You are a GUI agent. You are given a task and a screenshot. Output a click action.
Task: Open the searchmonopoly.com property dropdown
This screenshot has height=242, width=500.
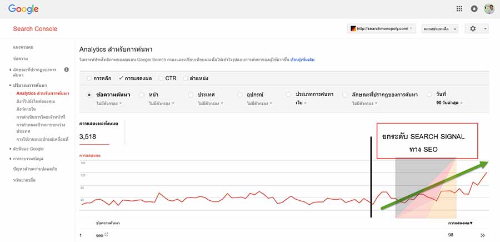click(381, 29)
